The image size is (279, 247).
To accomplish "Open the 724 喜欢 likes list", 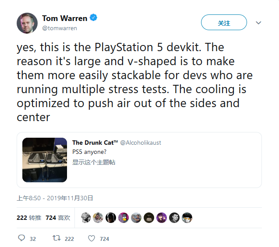I will [58, 218].
